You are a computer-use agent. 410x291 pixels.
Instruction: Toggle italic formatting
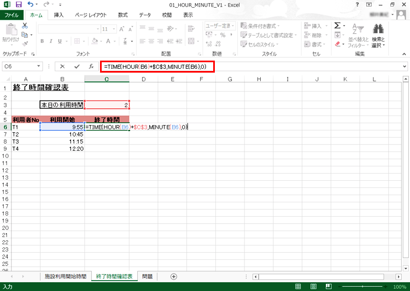coord(51,41)
